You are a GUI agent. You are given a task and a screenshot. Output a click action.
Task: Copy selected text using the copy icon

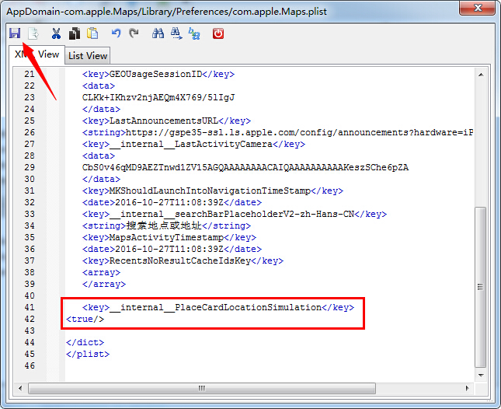(x=75, y=33)
